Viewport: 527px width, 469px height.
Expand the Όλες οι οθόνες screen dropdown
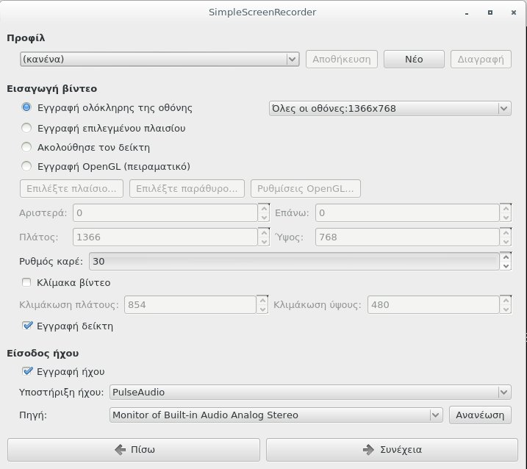click(x=390, y=108)
